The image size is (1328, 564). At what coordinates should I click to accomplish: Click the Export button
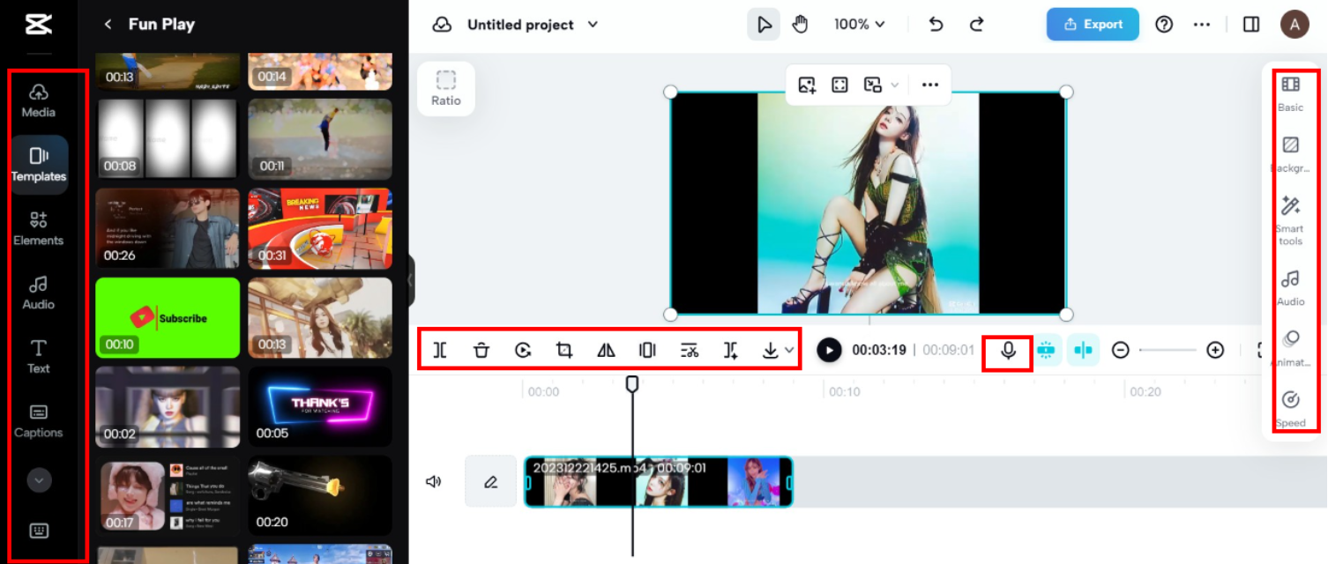[x=1093, y=25]
